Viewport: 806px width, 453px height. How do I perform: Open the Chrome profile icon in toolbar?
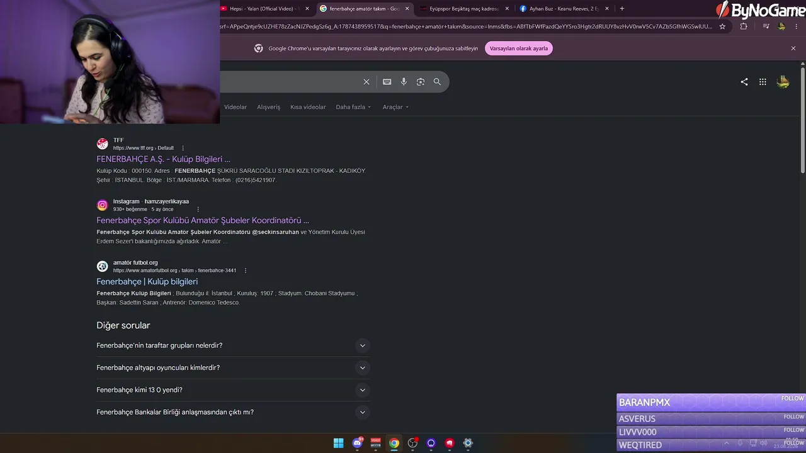pos(781,26)
